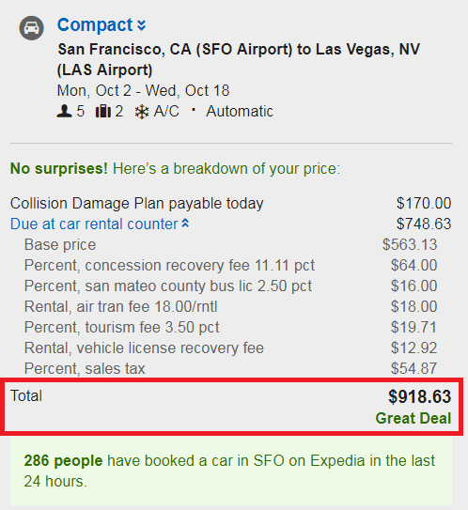Viewport: 468px width, 510px height.
Task: Click the luggage suitcase icon
Action: 102,111
